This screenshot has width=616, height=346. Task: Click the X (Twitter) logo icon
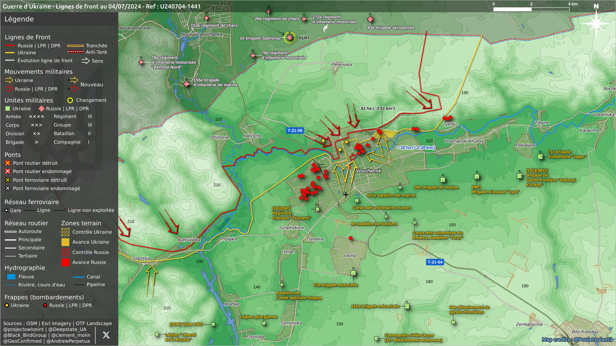(106, 335)
